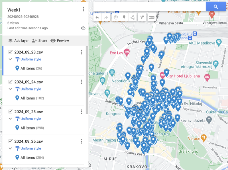Click the Share button
The image size is (228, 170).
(x=39, y=40)
